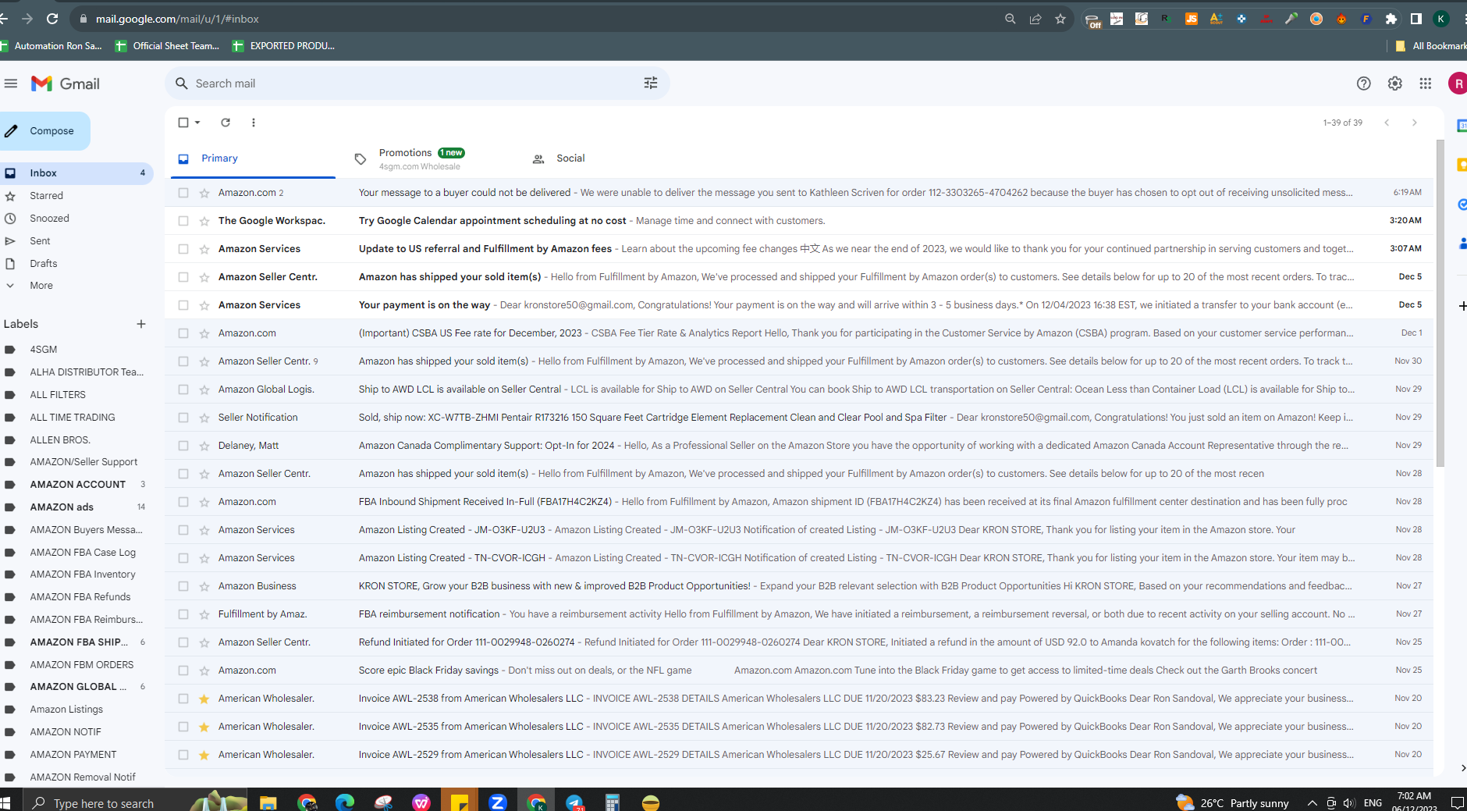Open the Calculator app on the taskbar
The image size is (1467, 811).
tap(613, 802)
